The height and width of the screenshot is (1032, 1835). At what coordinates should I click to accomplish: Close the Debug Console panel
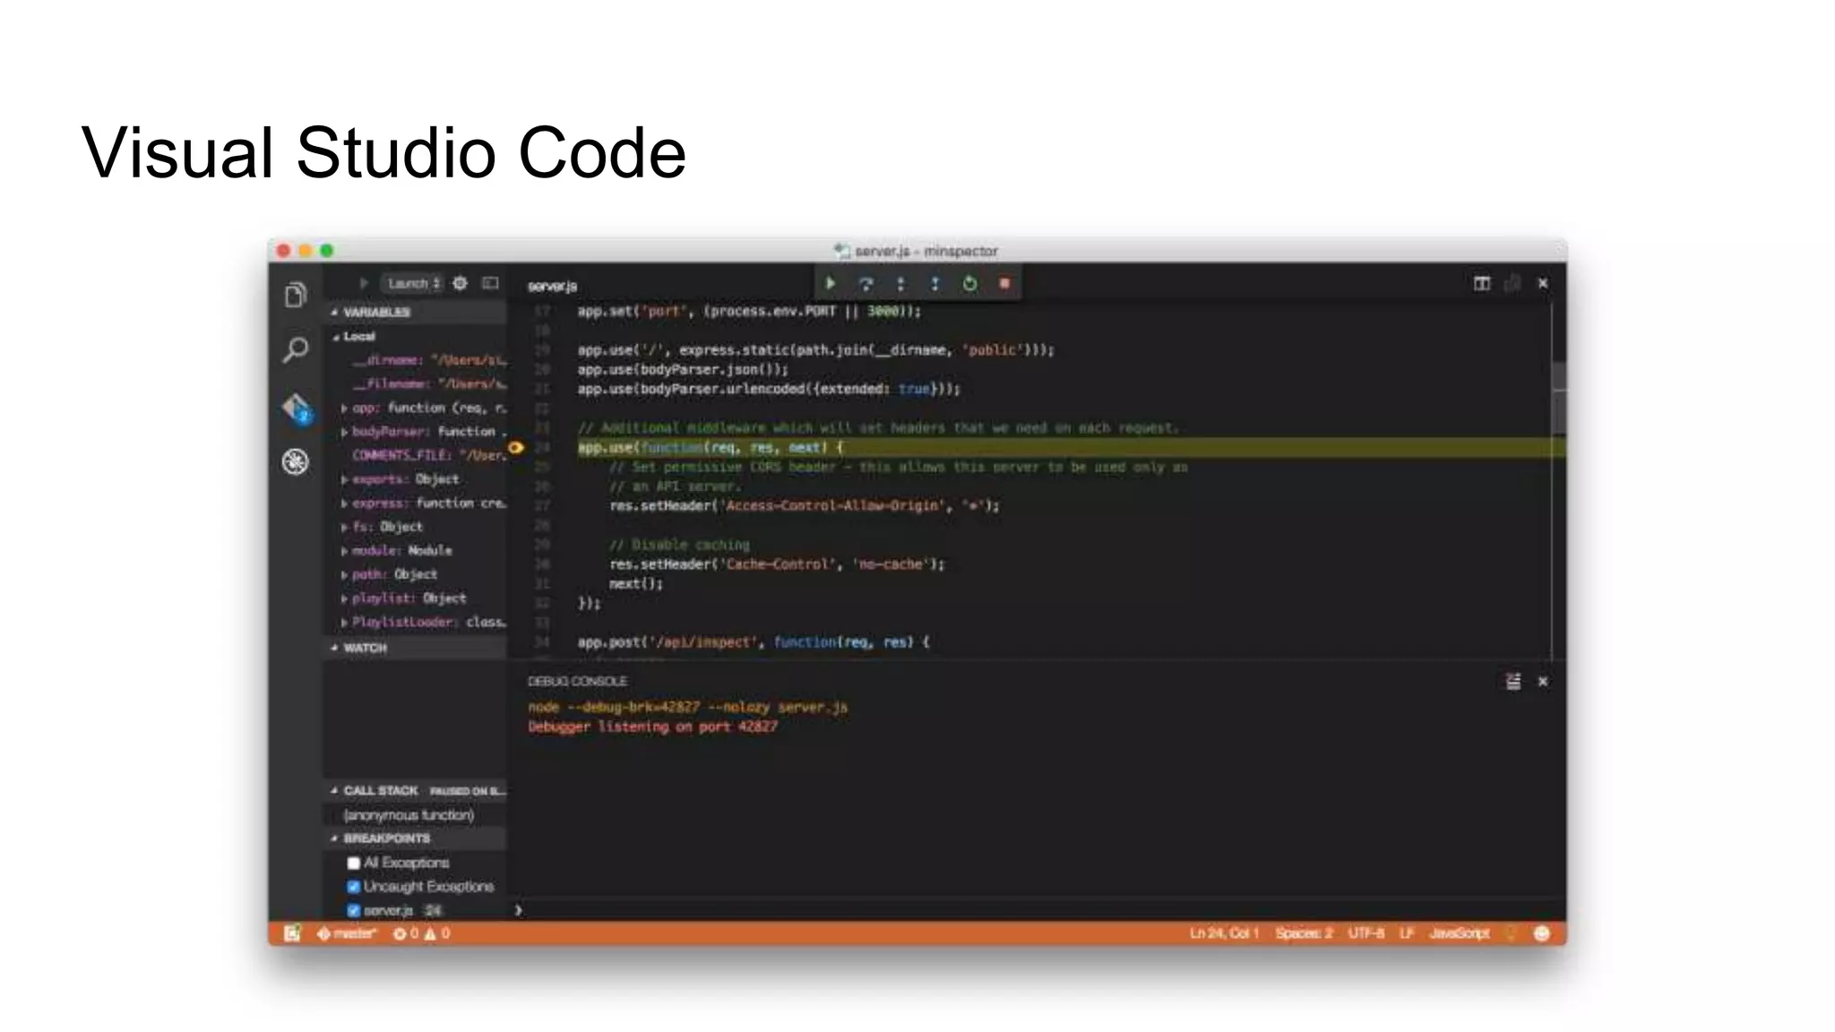(1543, 682)
